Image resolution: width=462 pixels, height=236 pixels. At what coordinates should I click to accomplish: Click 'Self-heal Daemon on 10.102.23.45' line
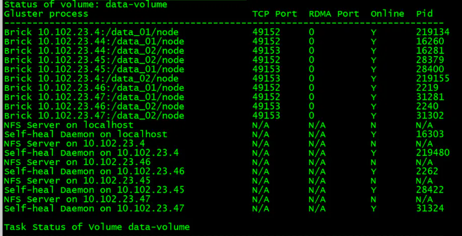[x=94, y=190]
